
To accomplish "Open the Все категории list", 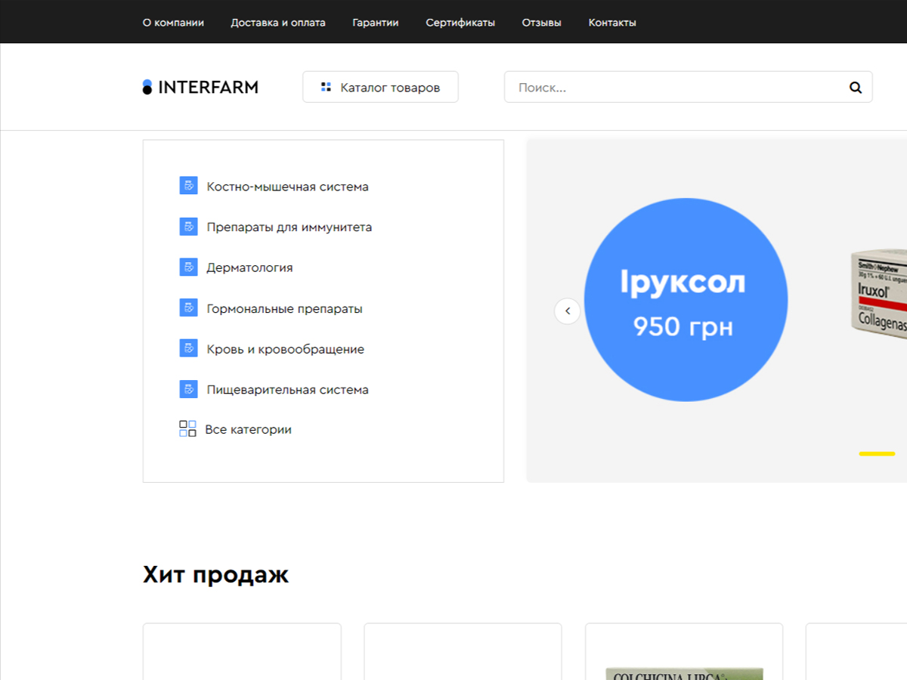I will click(249, 429).
